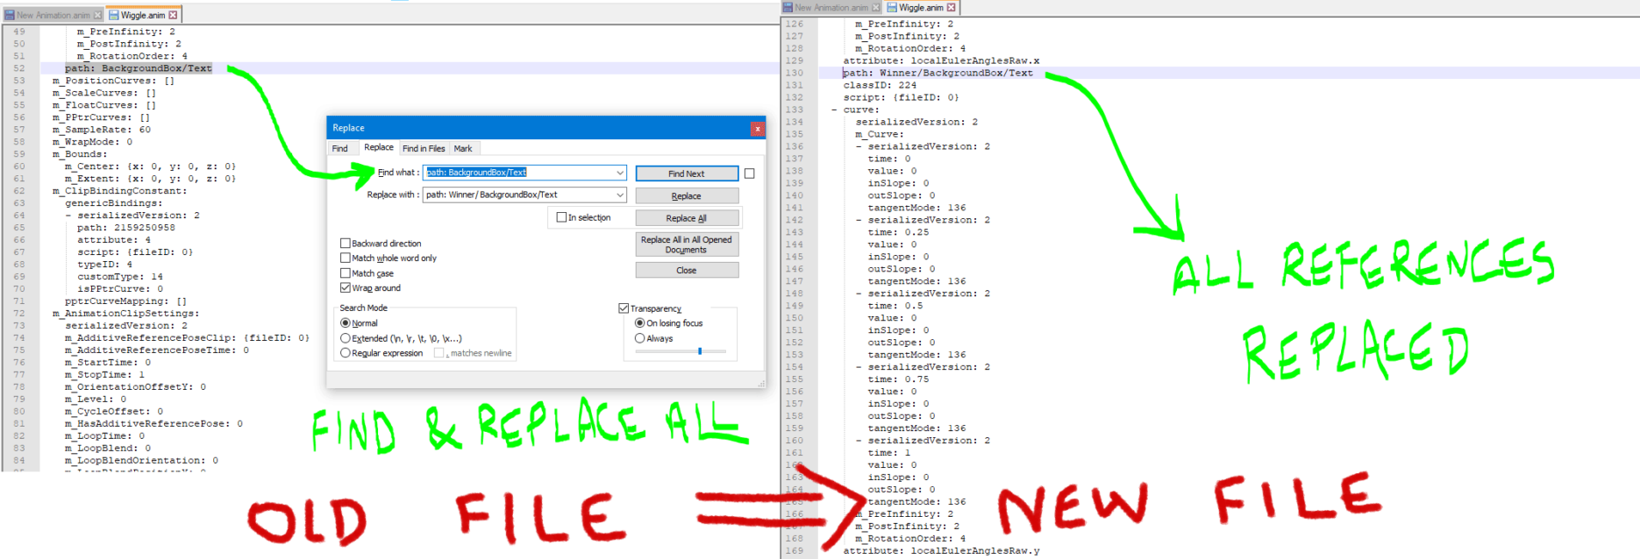Close the Wiggle.anim tab in left editor
Viewport: 1640px width, 559px height.
coord(173,15)
